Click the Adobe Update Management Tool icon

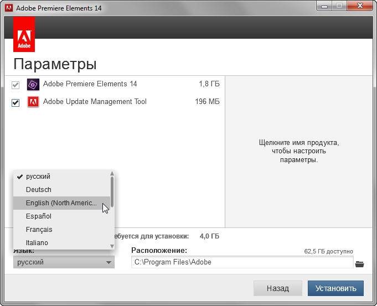33,102
